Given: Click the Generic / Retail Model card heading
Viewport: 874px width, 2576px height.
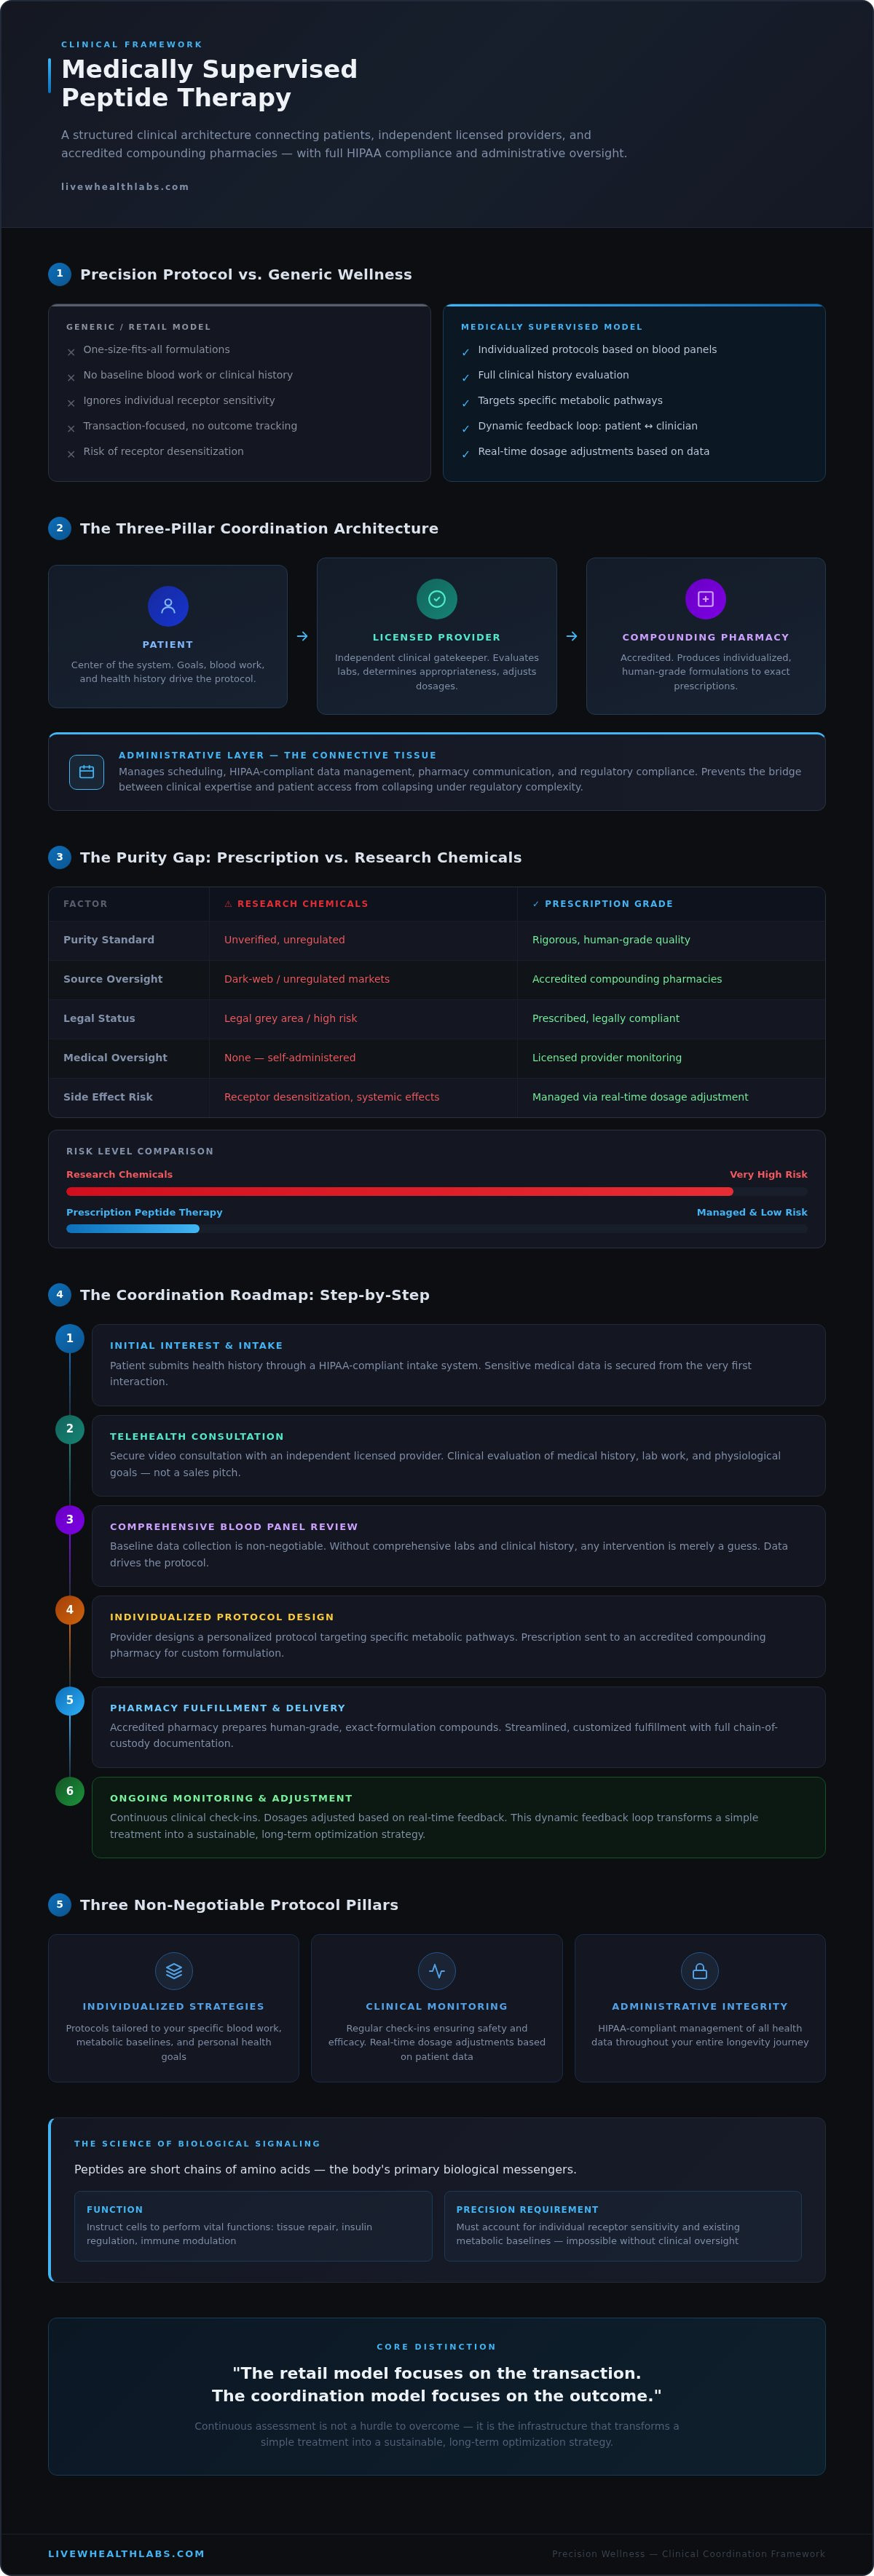Looking at the screenshot, I should pyautogui.click(x=138, y=327).
